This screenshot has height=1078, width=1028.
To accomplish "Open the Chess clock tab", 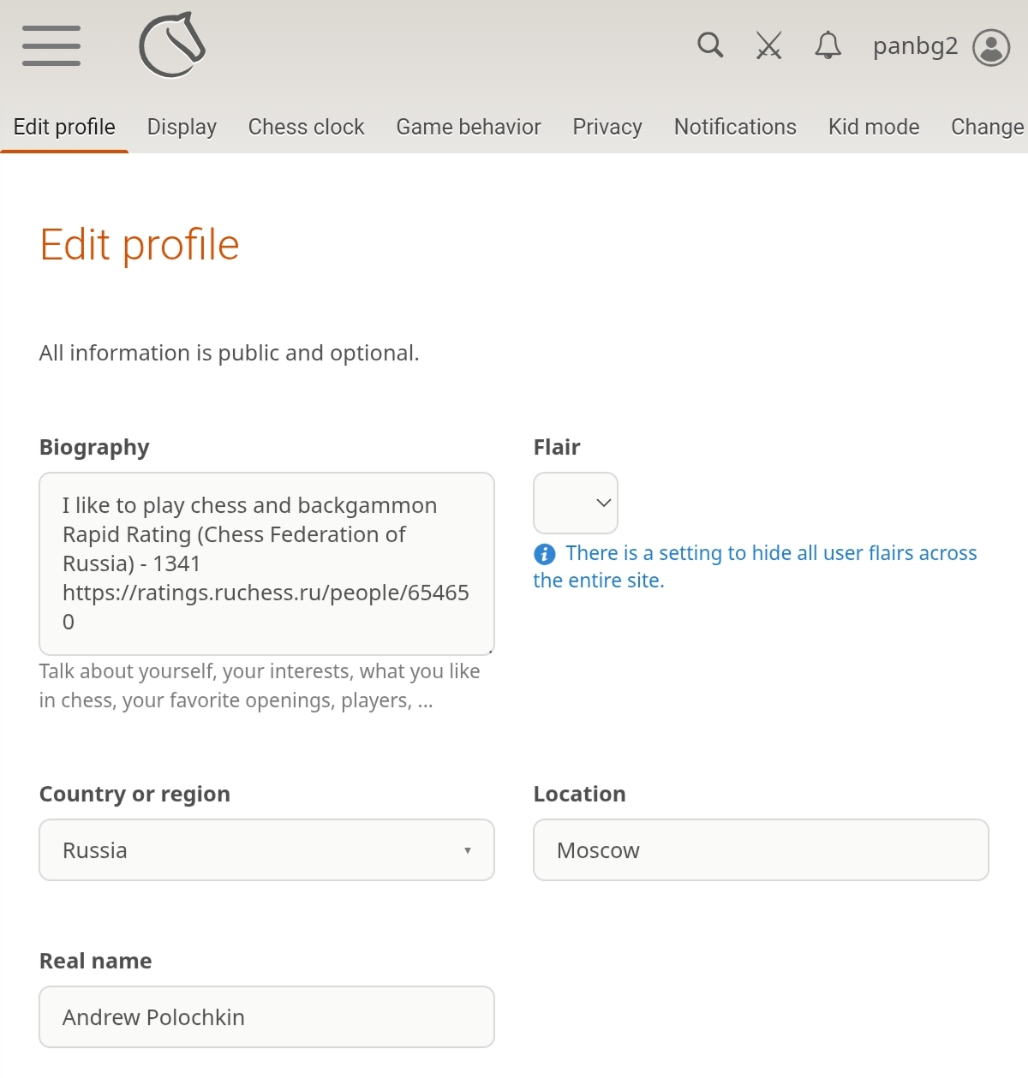I will tap(306, 127).
